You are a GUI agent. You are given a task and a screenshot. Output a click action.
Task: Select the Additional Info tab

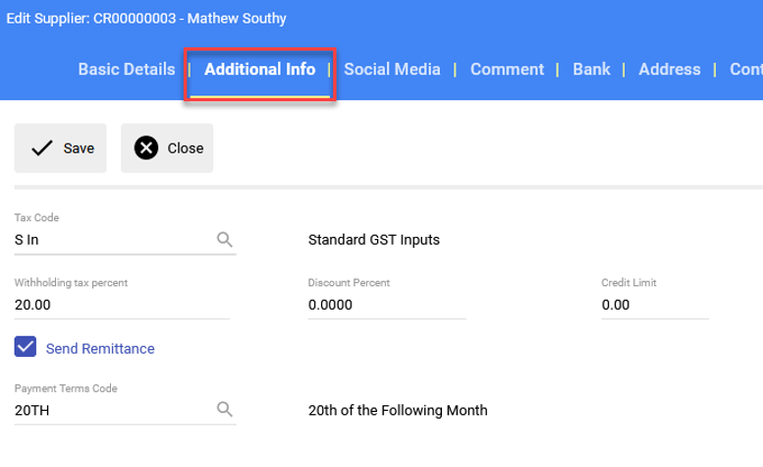[x=260, y=69]
